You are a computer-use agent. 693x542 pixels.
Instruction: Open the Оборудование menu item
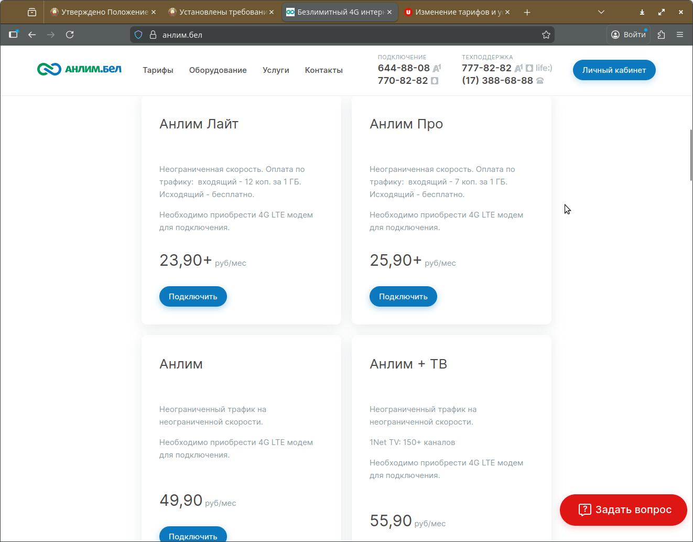pyautogui.click(x=218, y=70)
